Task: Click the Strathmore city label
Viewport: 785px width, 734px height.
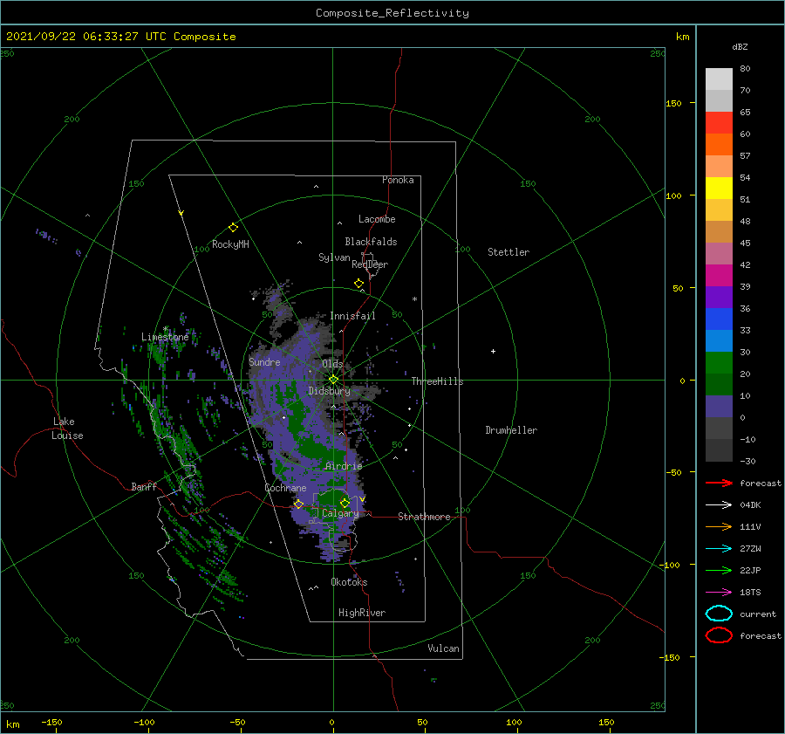Action: pos(424,517)
